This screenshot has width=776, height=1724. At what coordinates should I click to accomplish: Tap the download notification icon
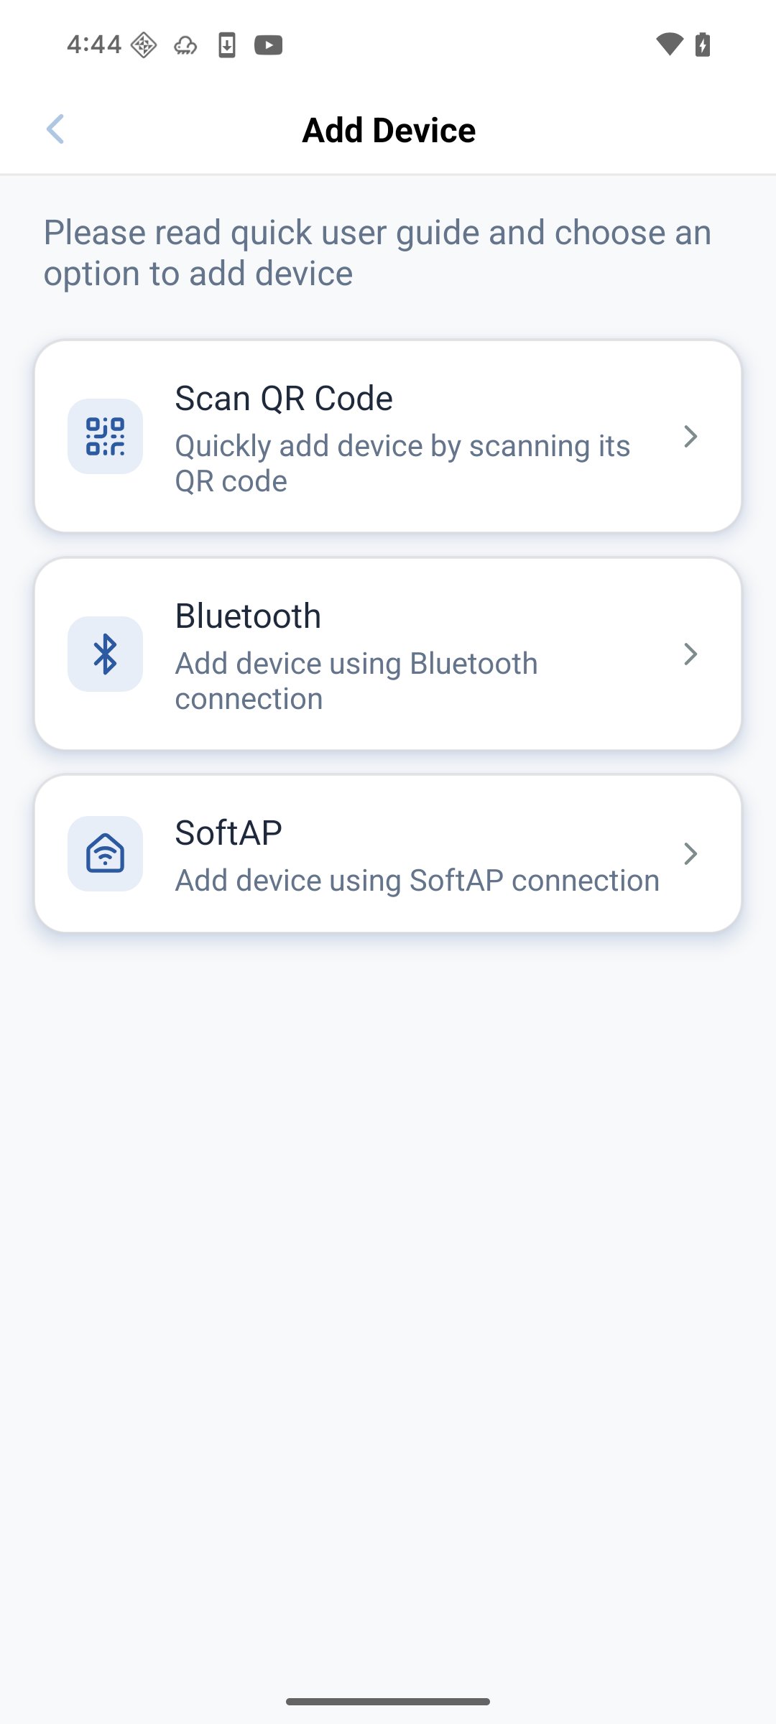coord(227,45)
